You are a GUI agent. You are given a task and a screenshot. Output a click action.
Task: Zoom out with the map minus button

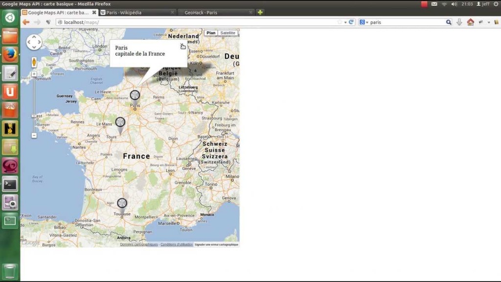tap(34, 136)
